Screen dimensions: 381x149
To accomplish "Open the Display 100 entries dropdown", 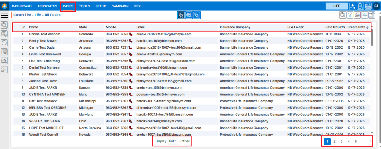I will 173,141.
